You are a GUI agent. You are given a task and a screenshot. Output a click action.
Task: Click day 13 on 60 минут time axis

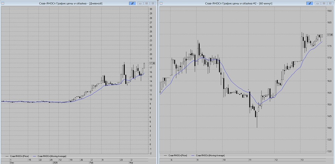(302, 159)
